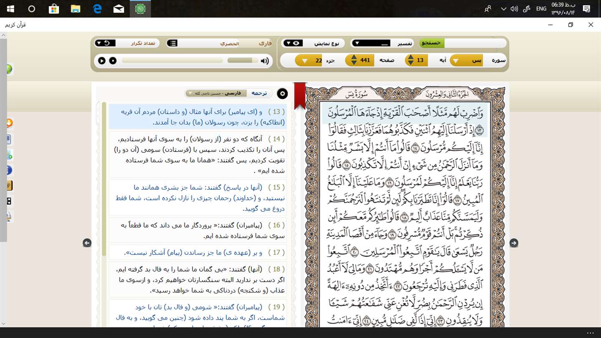The height and width of the screenshot is (338, 601).
Task: Open the reciter (قاری) selector الحصری
Action: click(220, 43)
